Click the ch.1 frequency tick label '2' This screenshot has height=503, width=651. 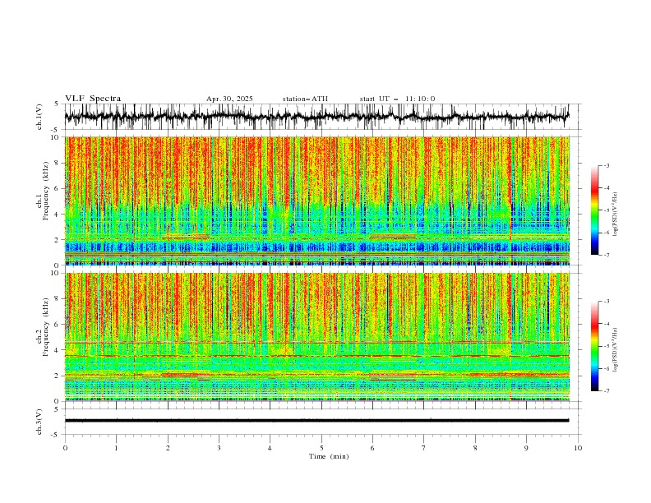[x=58, y=240]
